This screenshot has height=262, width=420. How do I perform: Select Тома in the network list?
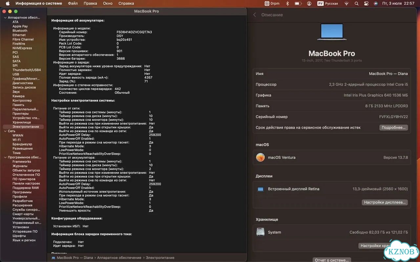pos(16,153)
